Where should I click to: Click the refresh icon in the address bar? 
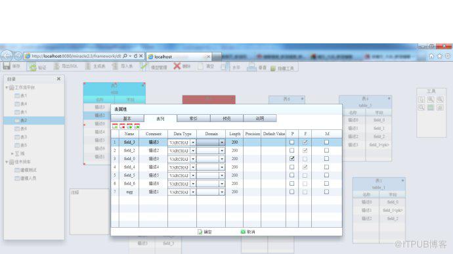click(x=135, y=56)
